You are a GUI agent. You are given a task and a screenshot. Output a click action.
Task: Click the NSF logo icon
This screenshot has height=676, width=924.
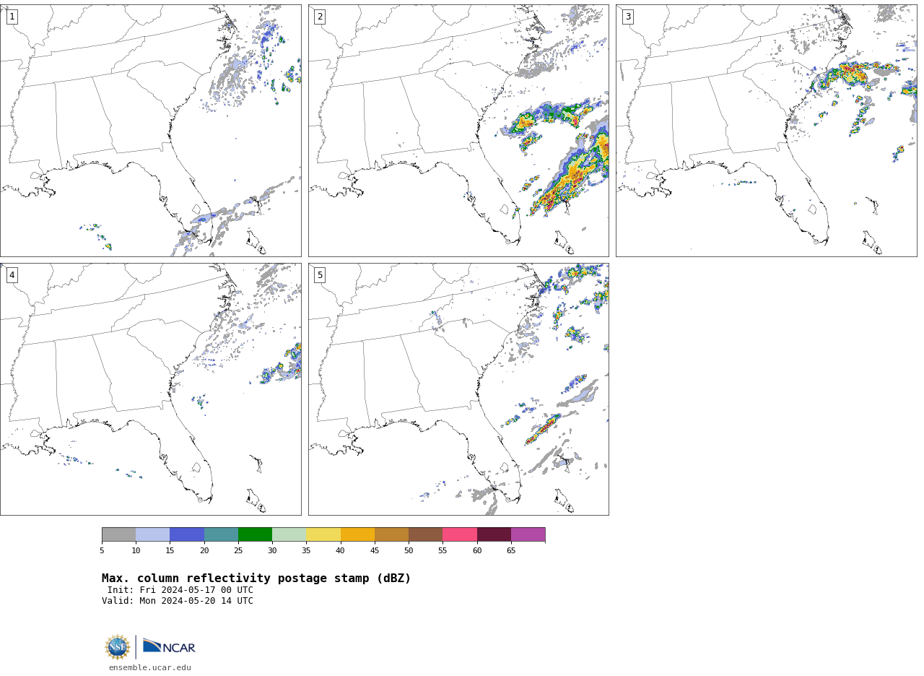coord(118,647)
